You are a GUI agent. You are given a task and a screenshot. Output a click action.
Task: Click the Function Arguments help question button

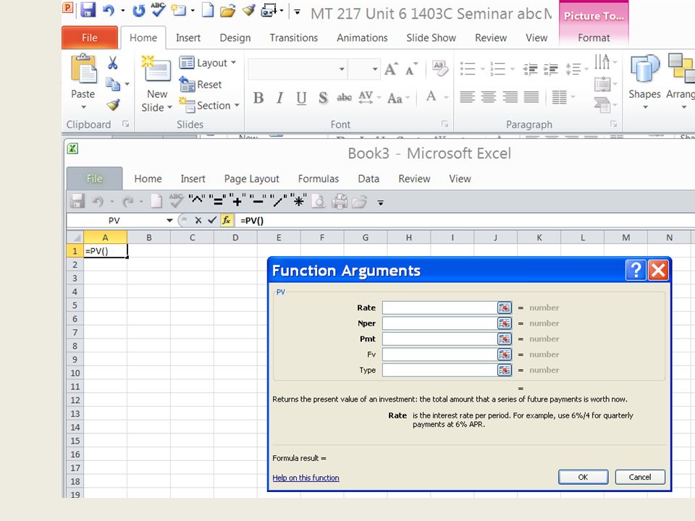pyautogui.click(x=636, y=270)
